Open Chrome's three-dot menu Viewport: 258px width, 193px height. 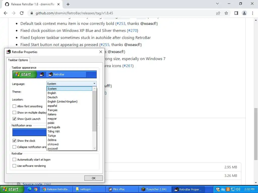click(252, 13)
